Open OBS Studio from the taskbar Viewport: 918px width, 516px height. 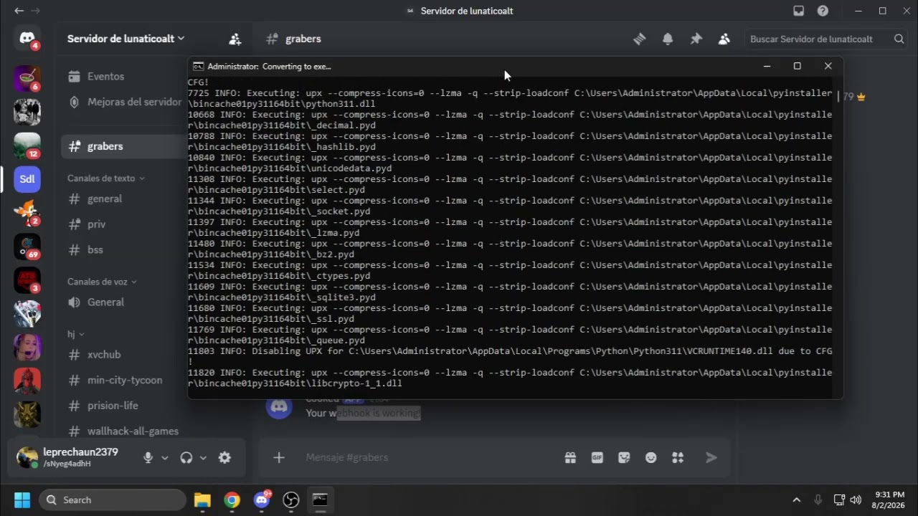290,500
